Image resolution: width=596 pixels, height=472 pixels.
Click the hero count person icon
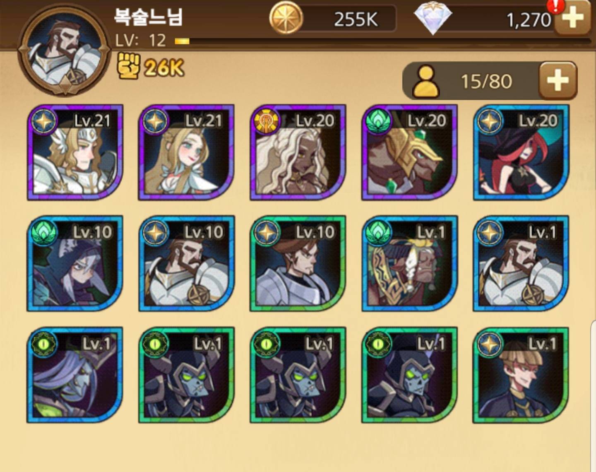click(426, 82)
